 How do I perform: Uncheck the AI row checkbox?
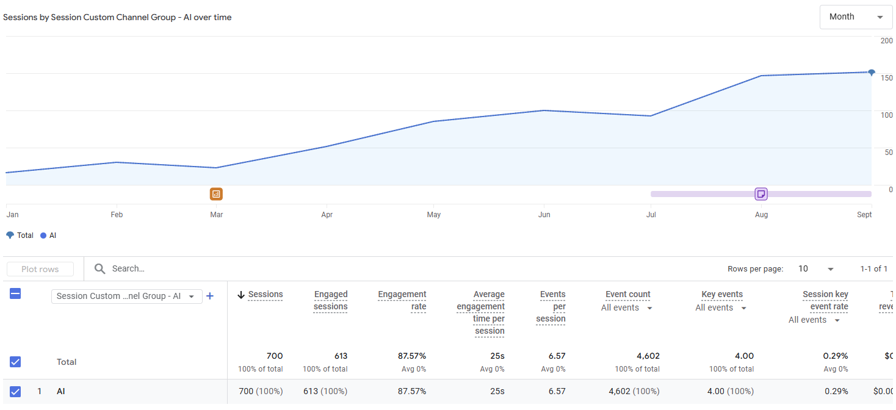point(16,392)
